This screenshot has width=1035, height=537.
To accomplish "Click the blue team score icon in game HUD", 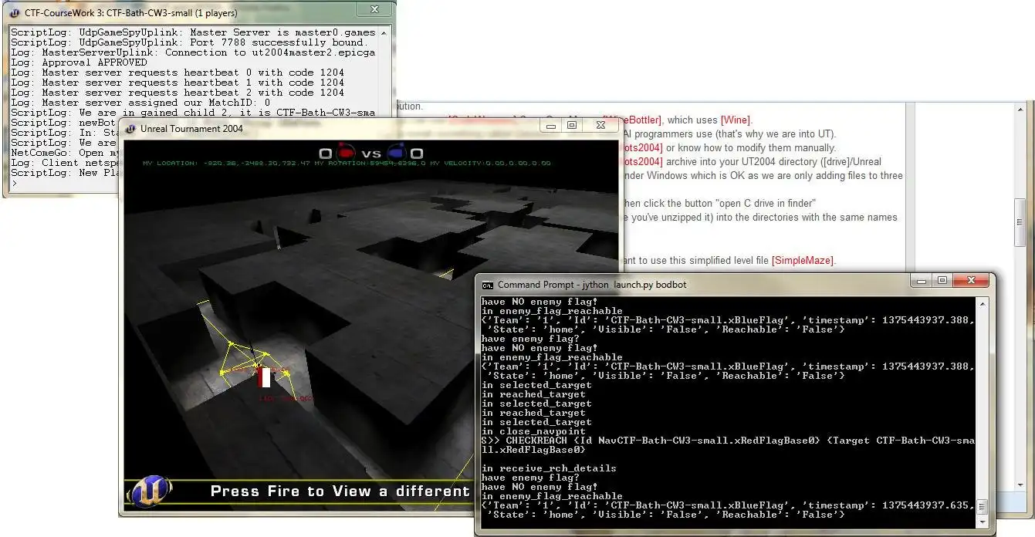I will coord(397,153).
